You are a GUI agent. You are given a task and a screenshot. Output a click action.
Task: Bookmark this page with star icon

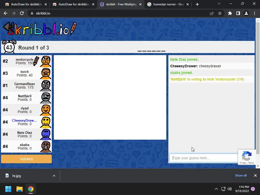tap(220, 13)
